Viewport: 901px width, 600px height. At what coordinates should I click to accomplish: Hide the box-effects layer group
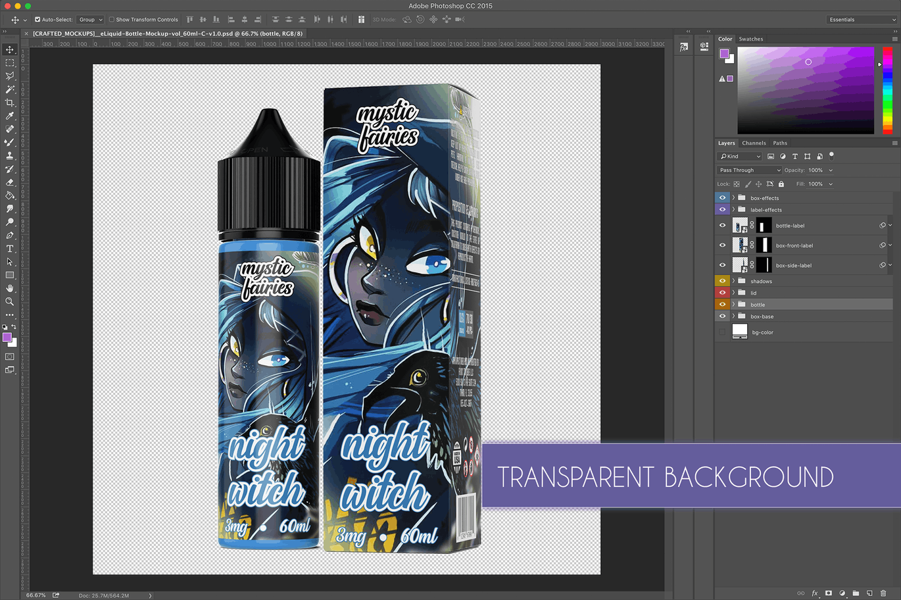tap(722, 197)
